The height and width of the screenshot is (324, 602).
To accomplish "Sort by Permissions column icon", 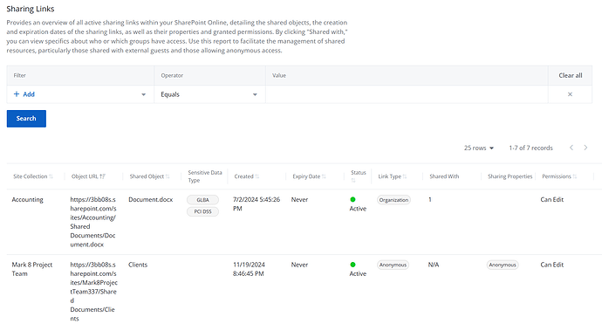I will click(x=575, y=176).
